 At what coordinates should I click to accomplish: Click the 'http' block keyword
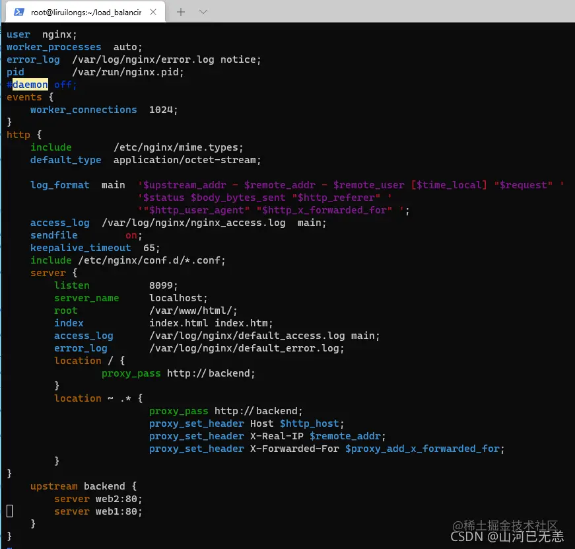point(18,135)
